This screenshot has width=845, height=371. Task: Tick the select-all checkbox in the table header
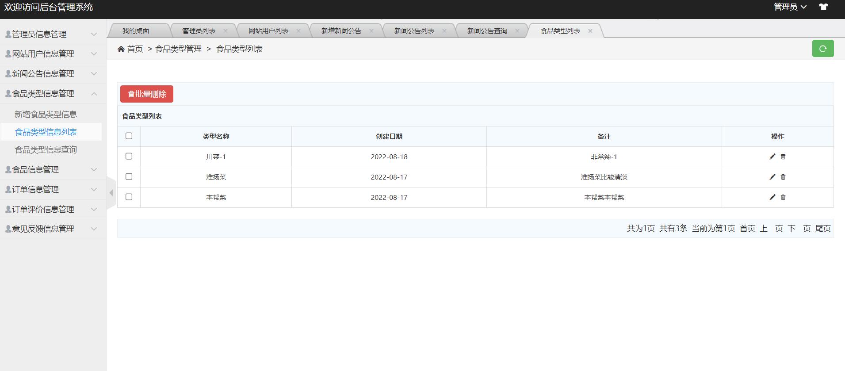pyautogui.click(x=129, y=136)
